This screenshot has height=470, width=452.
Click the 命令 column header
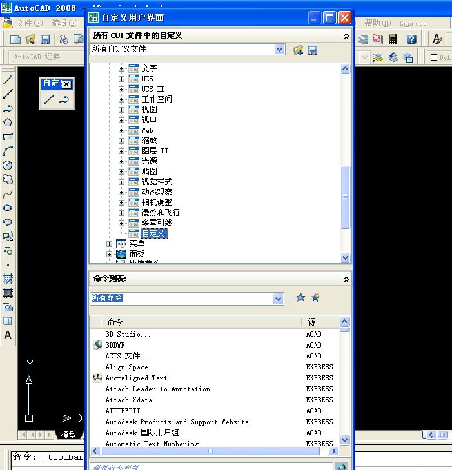tap(201, 322)
